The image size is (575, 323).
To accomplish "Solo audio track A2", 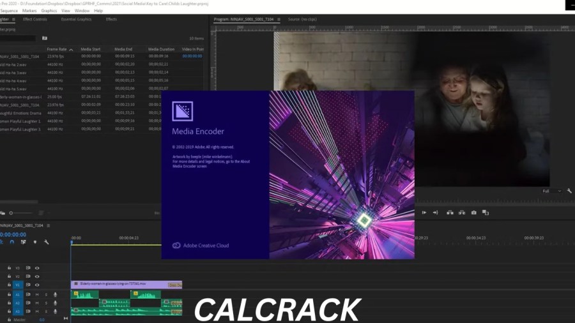I will click(46, 303).
